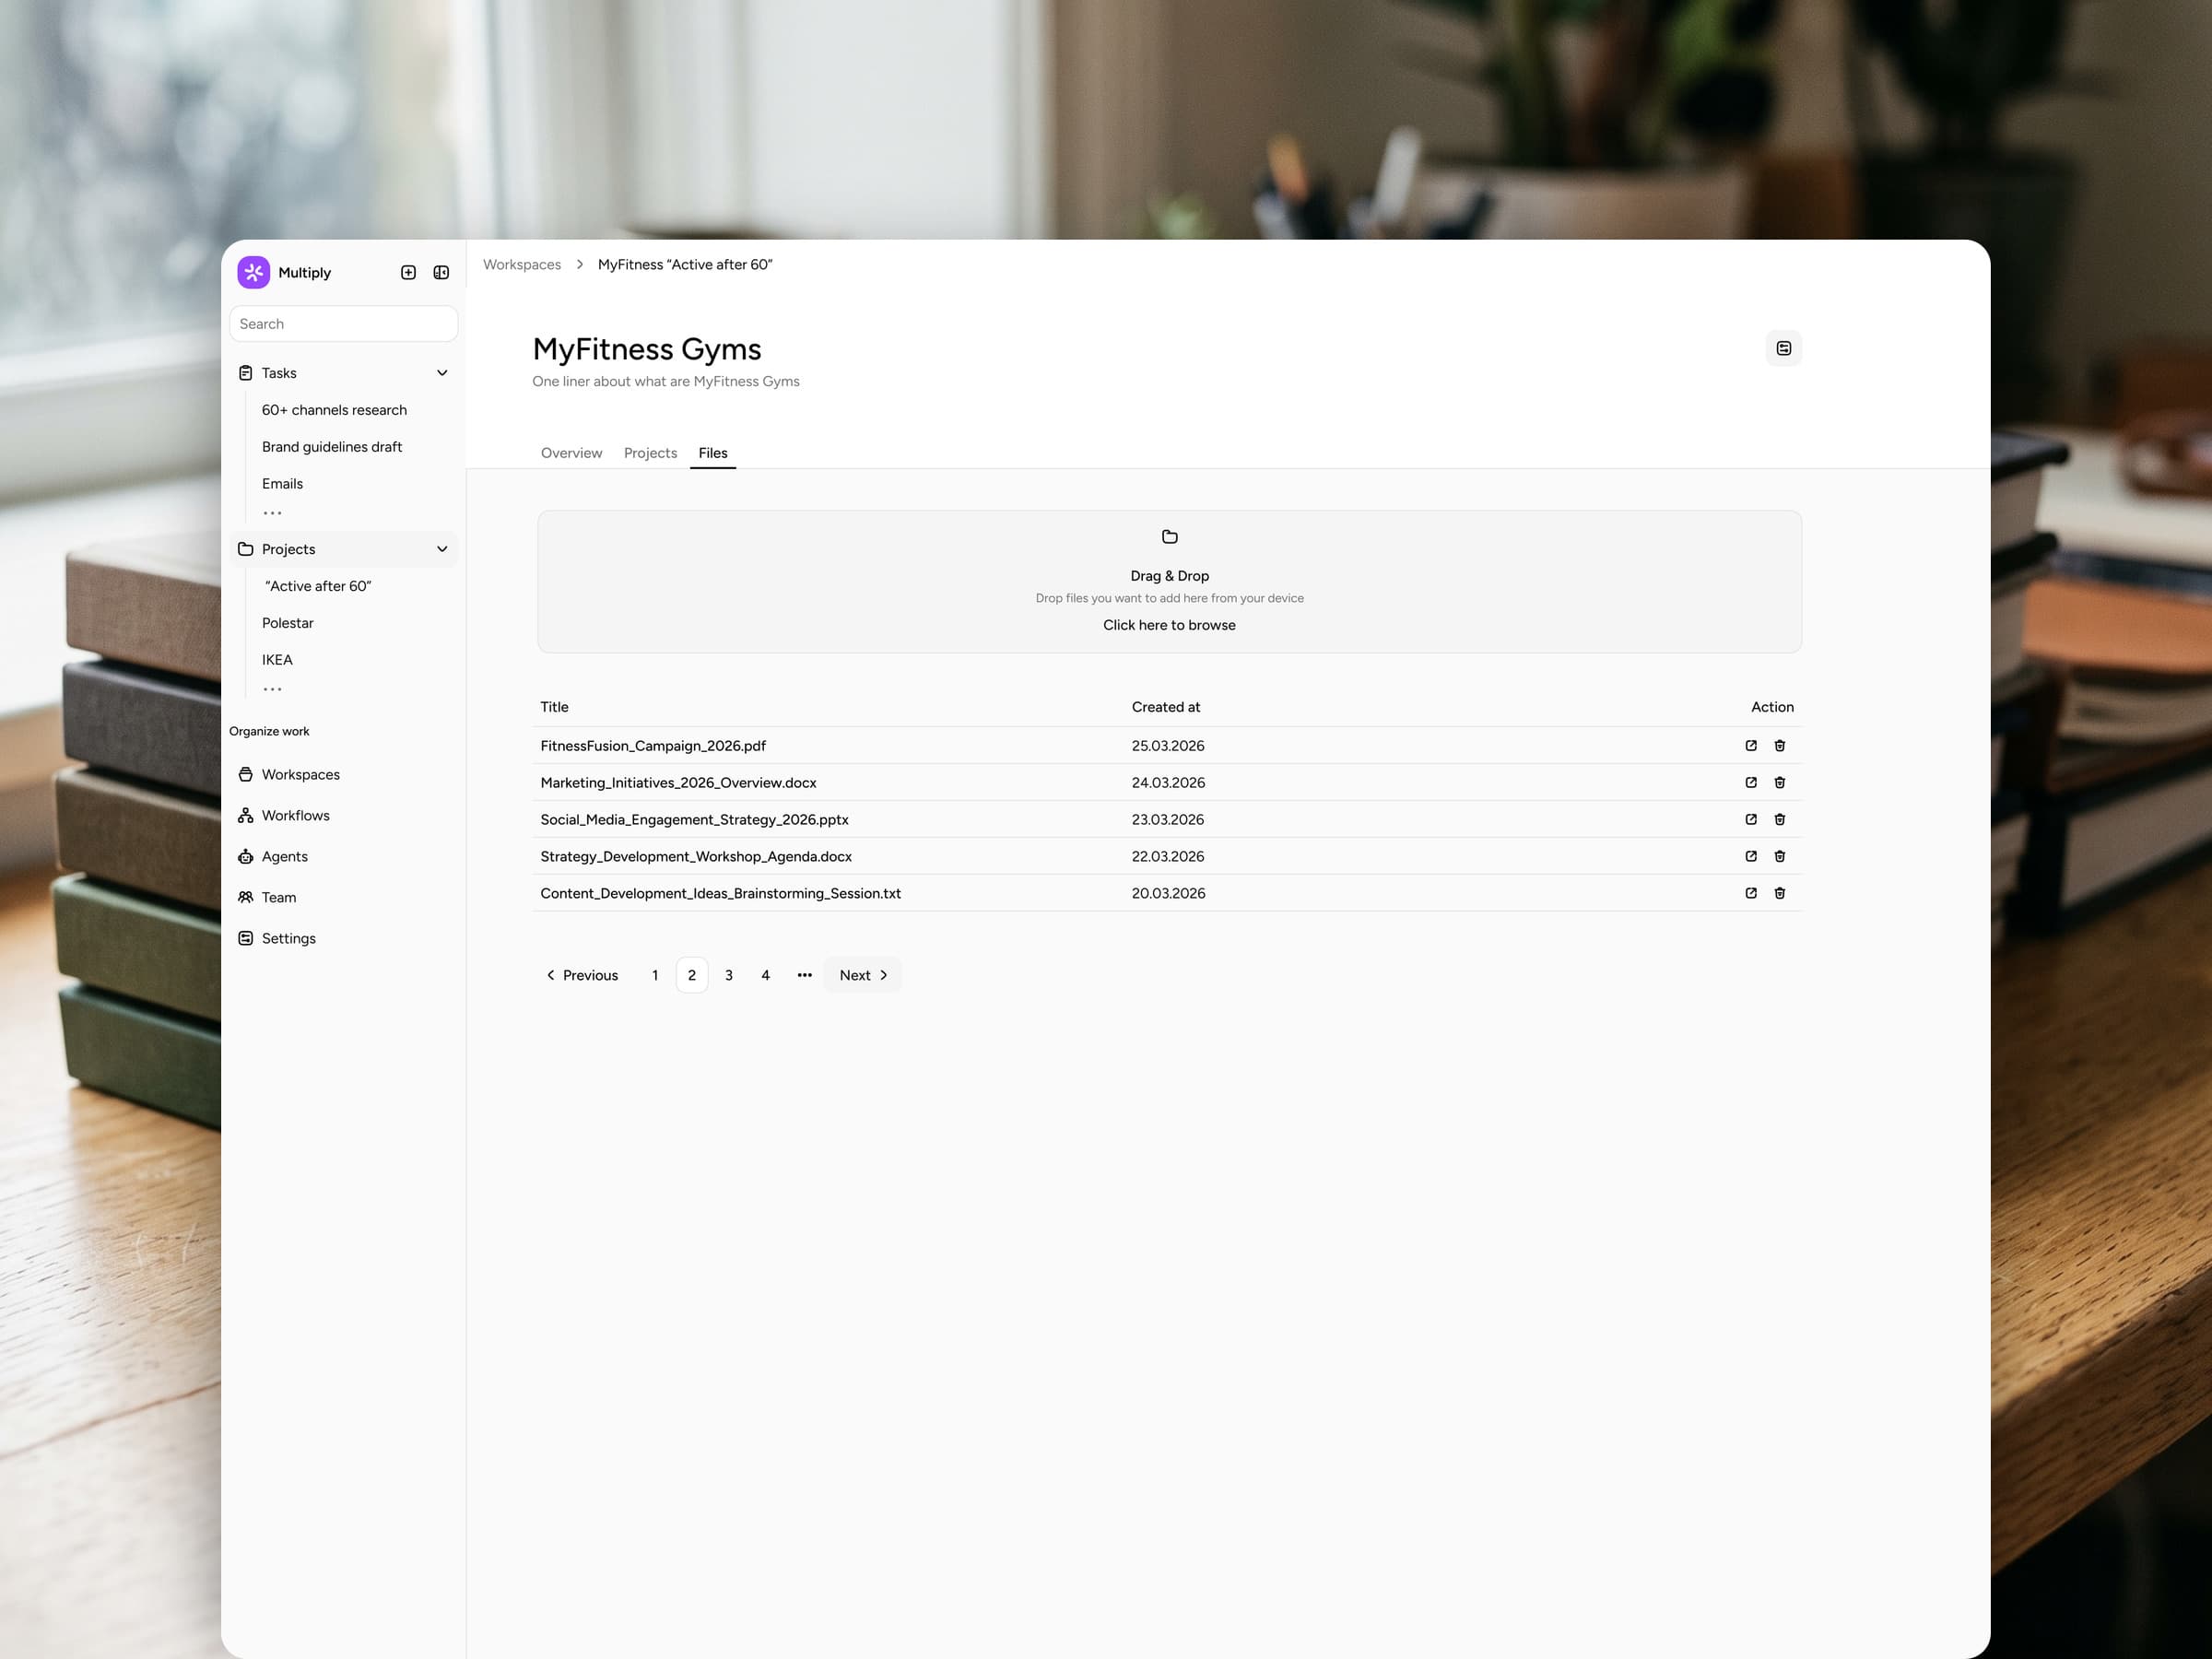This screenshot has width=2212, height=1659.
Task: Open the 60+ channels research task
Action: pyautogui.click(x=334, y=410)
